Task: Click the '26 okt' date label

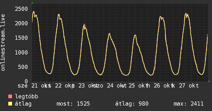Action: point(163,86)
